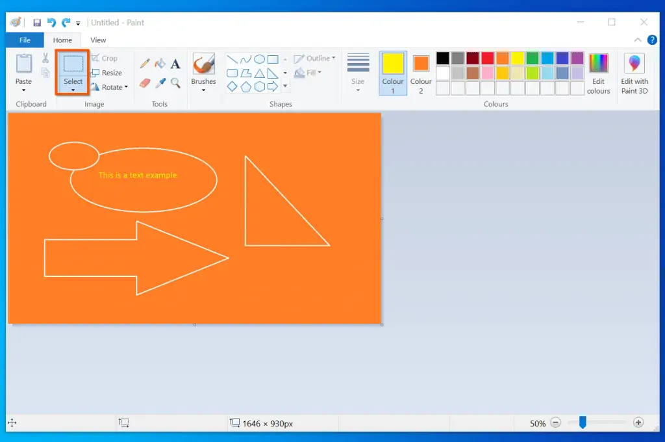Viewport: 665px width, 442px height.
Task: Select the Eraser tool
Action: coord(145,83)
